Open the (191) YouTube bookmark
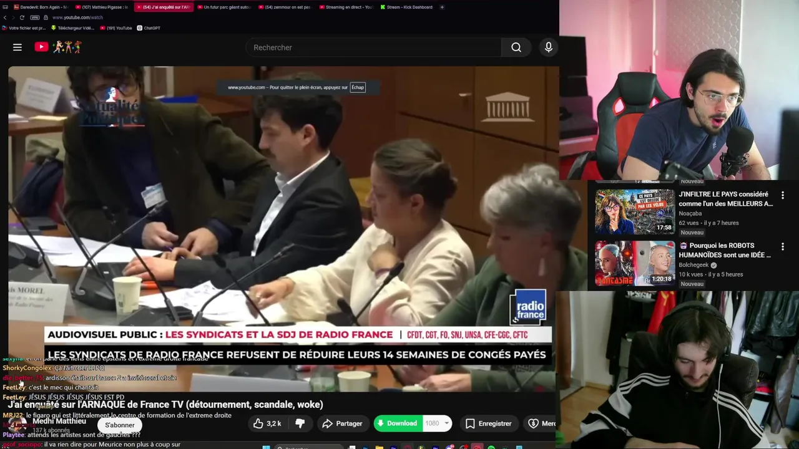This screenshot has height=449, width=799. (115, 28)
